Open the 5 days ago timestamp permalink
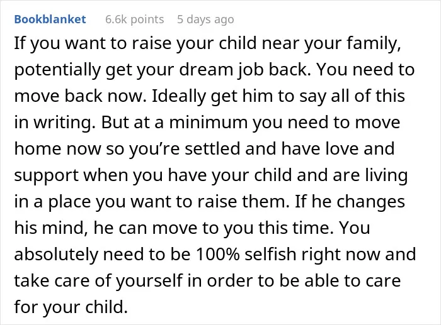The image size is (441, 325). tap(205, 19)
